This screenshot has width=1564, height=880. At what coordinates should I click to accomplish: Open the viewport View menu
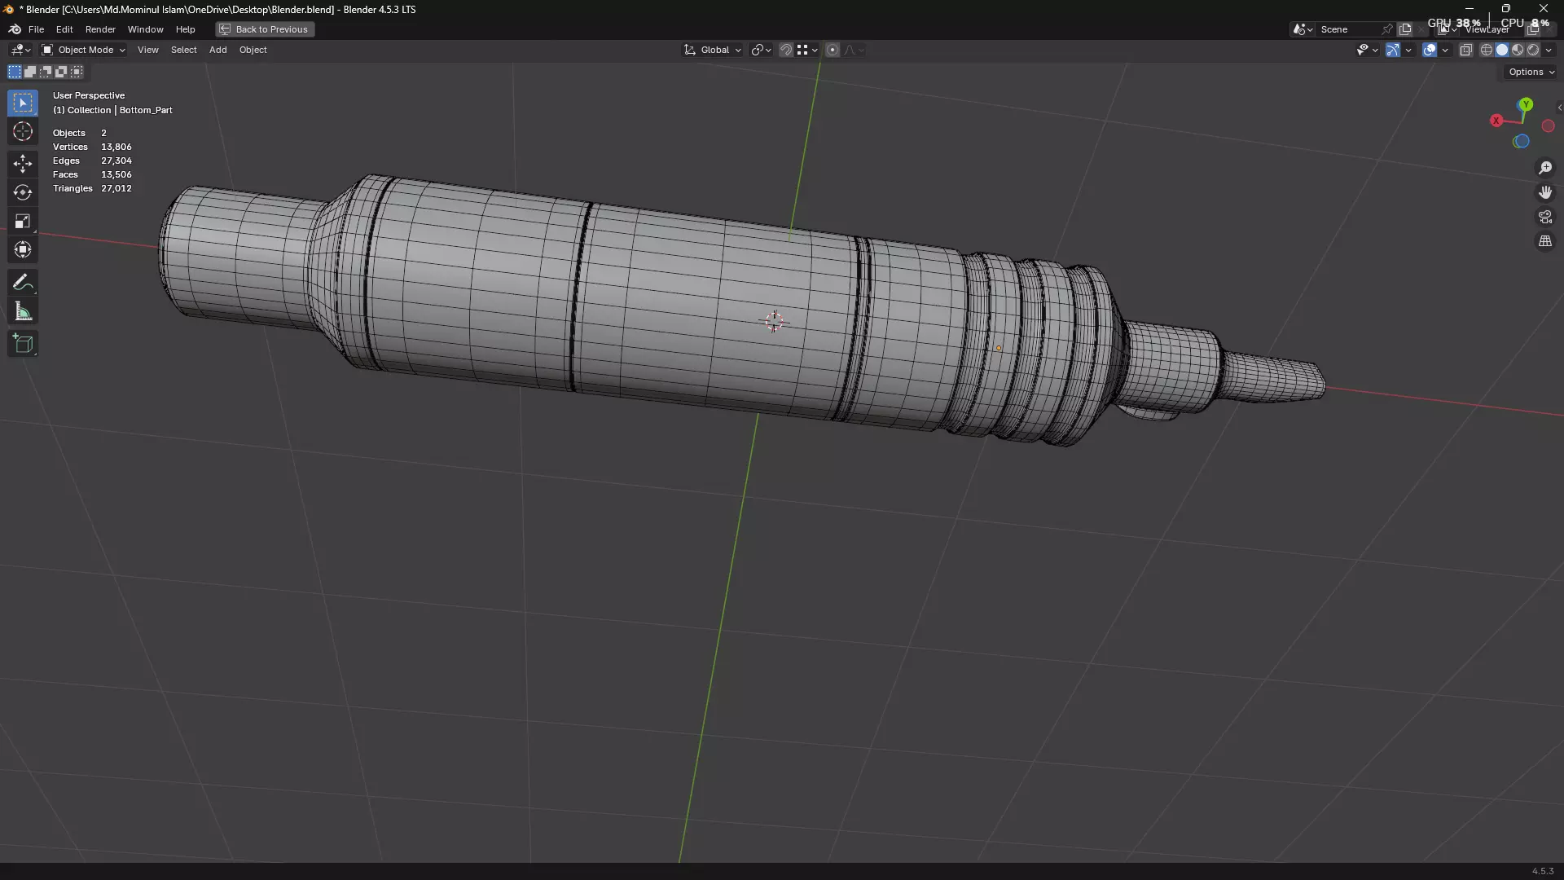pyautogui.click(x=147, y=50)
